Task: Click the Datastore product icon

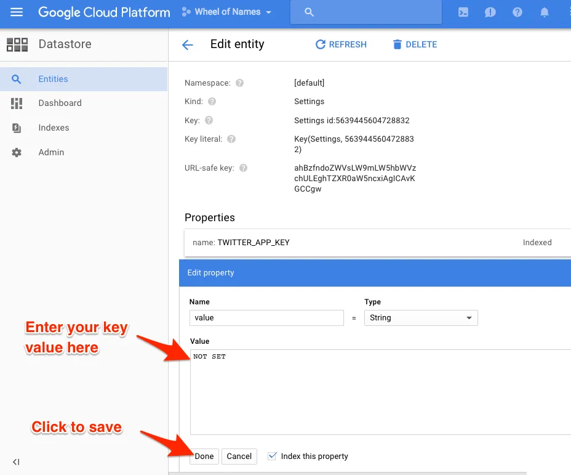Action: click(x=17, y=44)
